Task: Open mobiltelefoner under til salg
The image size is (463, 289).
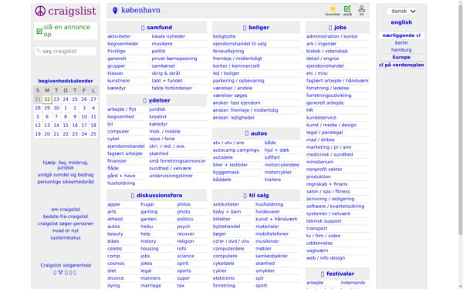Action: (x=272, y=234)
